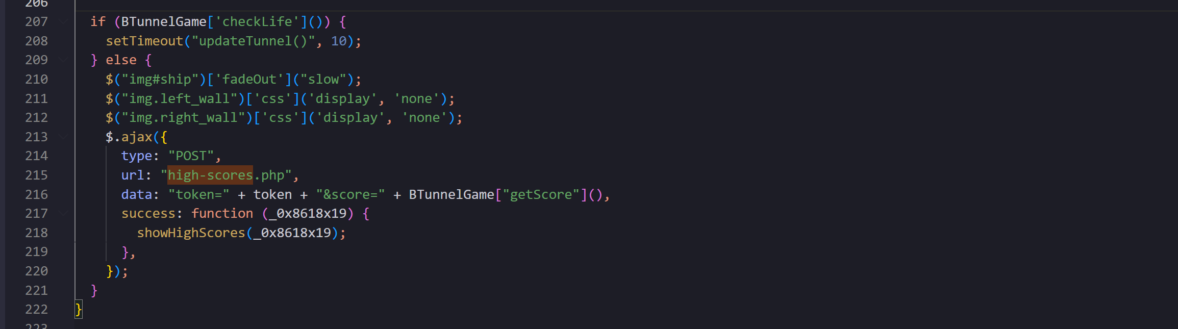
Task: Click the showHighScores function name
Action: pos(191,233)
